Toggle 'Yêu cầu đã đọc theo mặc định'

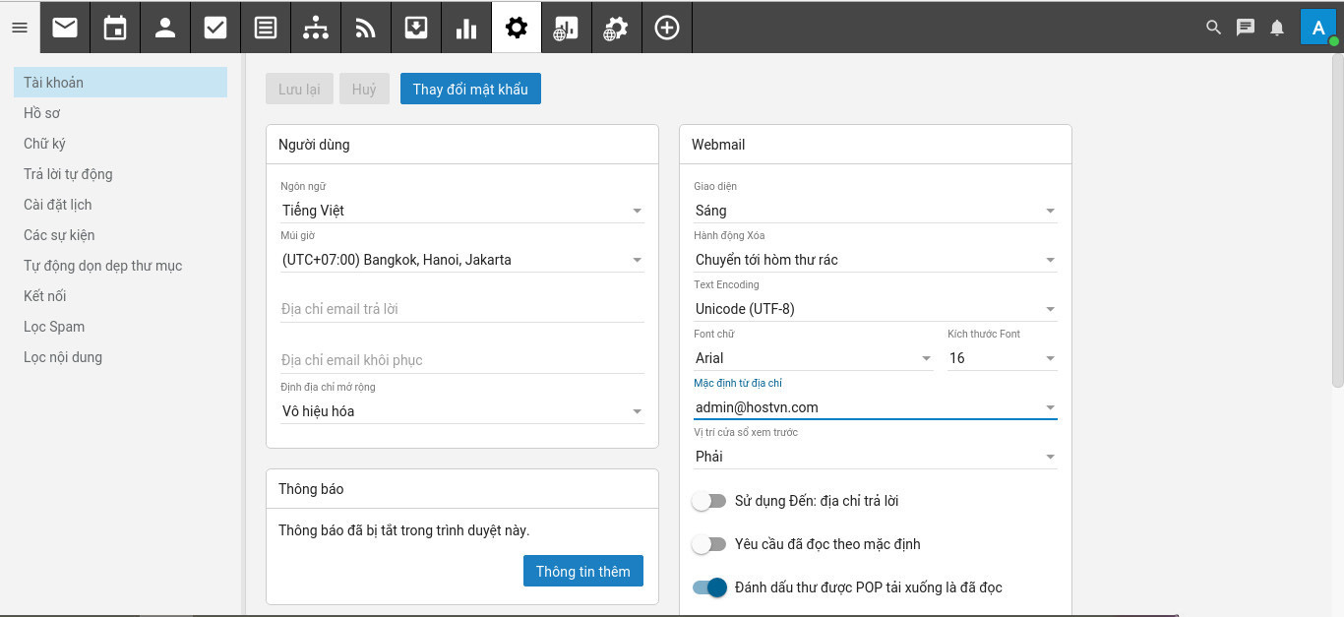pos(708,544)
